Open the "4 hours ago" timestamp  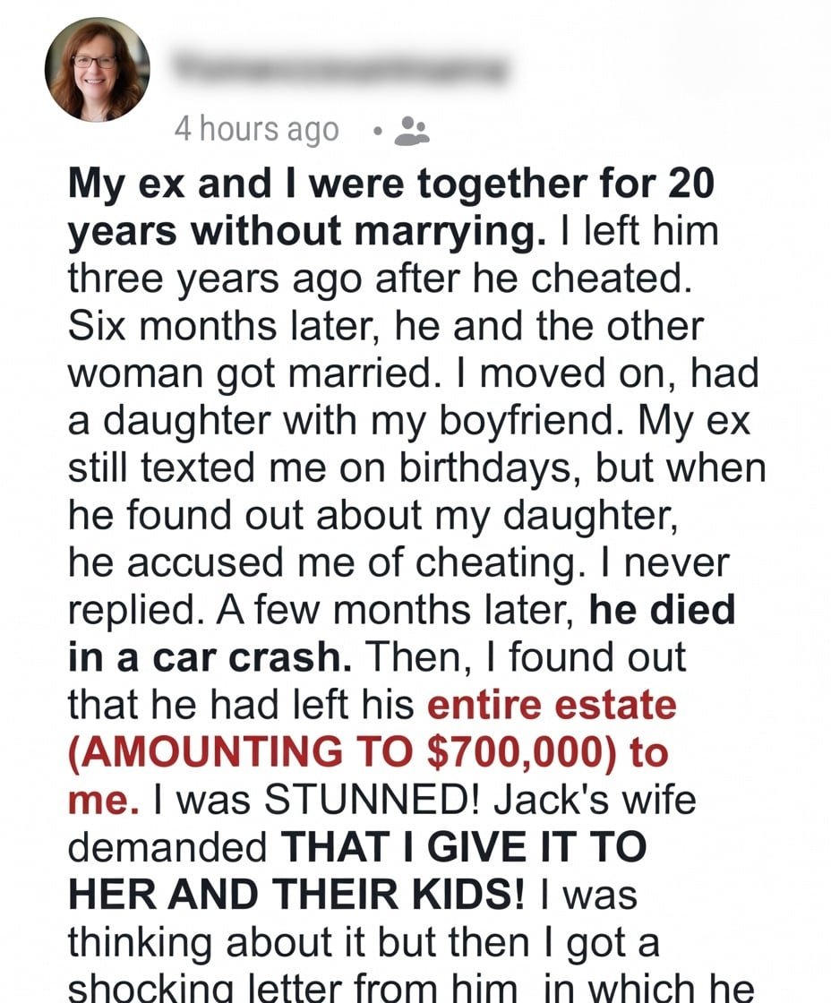tap(257, 131)
